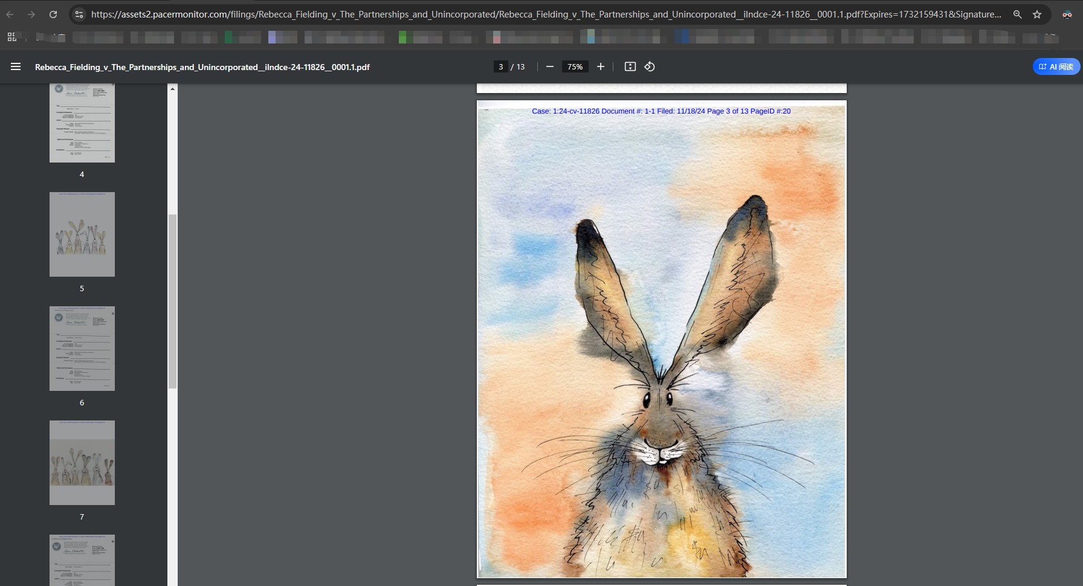Open page 5 thumbnail with rabbits
The image size is (1083, 586).
(82, 234)
